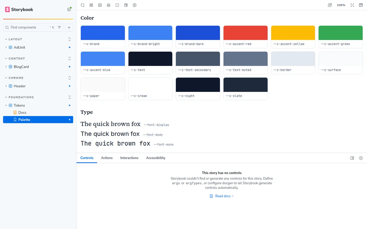367x229 pixels.
Task: Toggle expand-all arrows for CONTENT section
Action: (69, 59)
